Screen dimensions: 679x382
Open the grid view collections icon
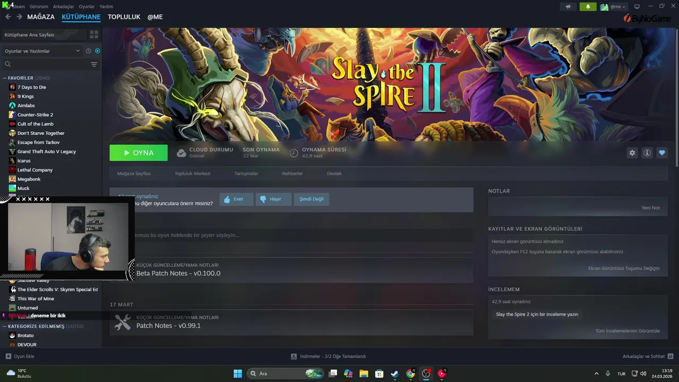coord(94,34)
